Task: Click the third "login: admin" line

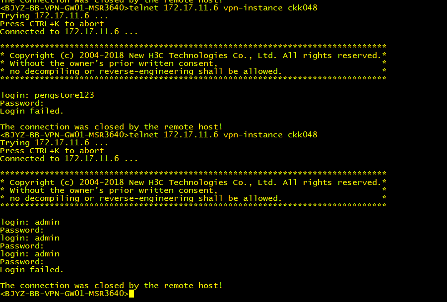Action: point(30,254)
